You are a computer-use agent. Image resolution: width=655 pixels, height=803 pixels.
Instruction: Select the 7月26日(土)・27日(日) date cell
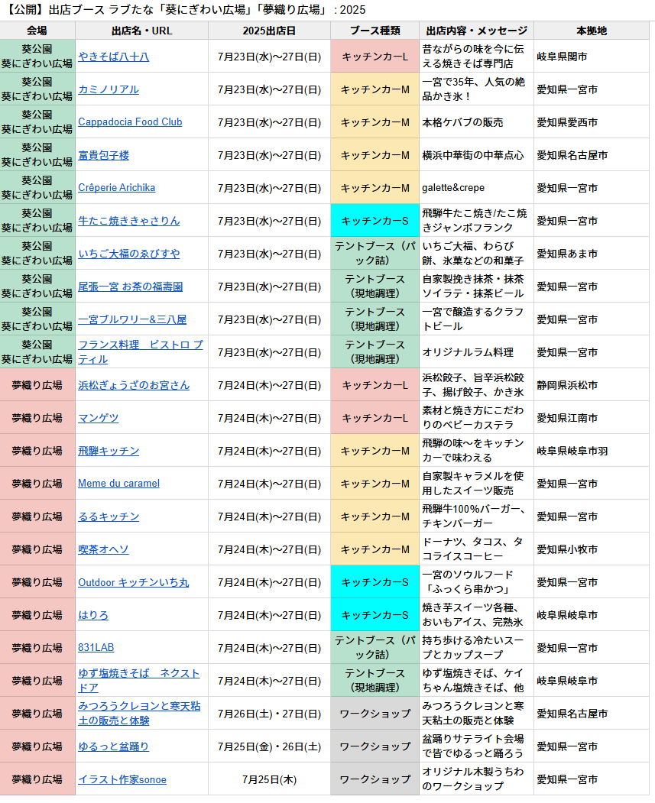(x=269, y=714)
